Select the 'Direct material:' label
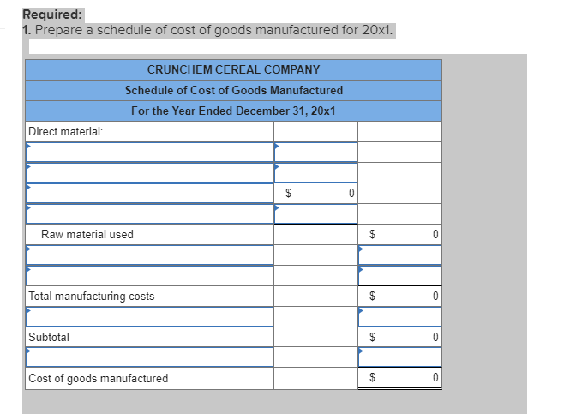570x414 pixels. point(65,132)
